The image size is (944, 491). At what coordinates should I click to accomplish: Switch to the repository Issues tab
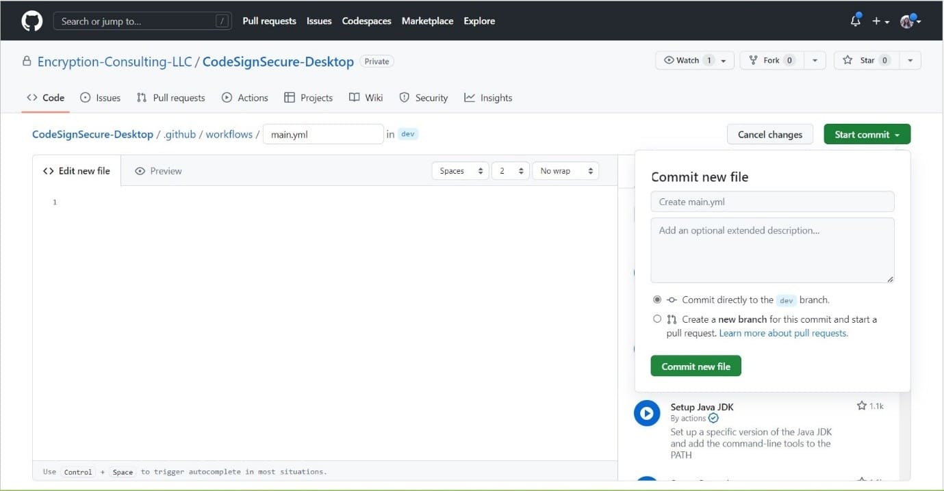[100, 98]
